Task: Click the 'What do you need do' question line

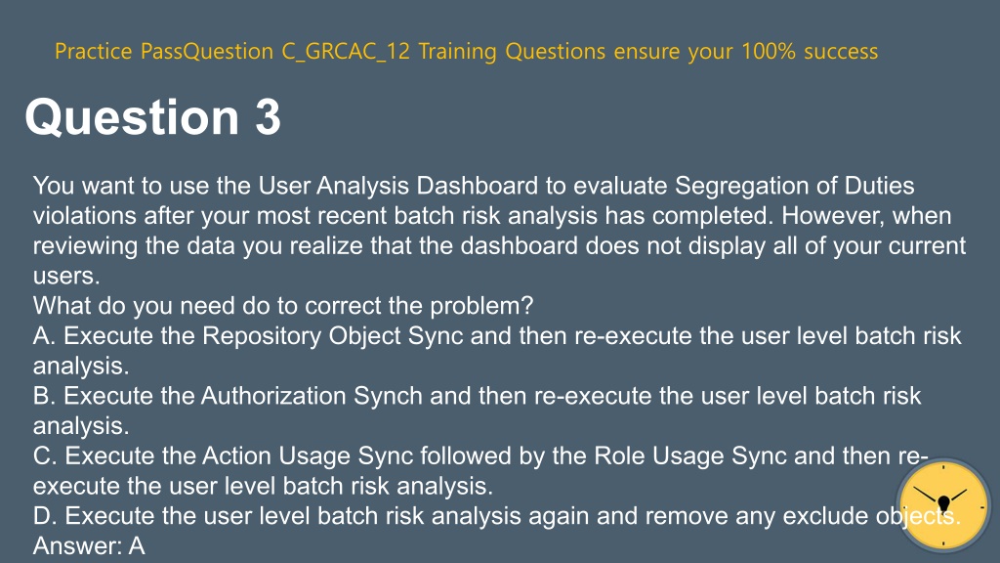Action: pyautogui.click(x=283, y=306)
